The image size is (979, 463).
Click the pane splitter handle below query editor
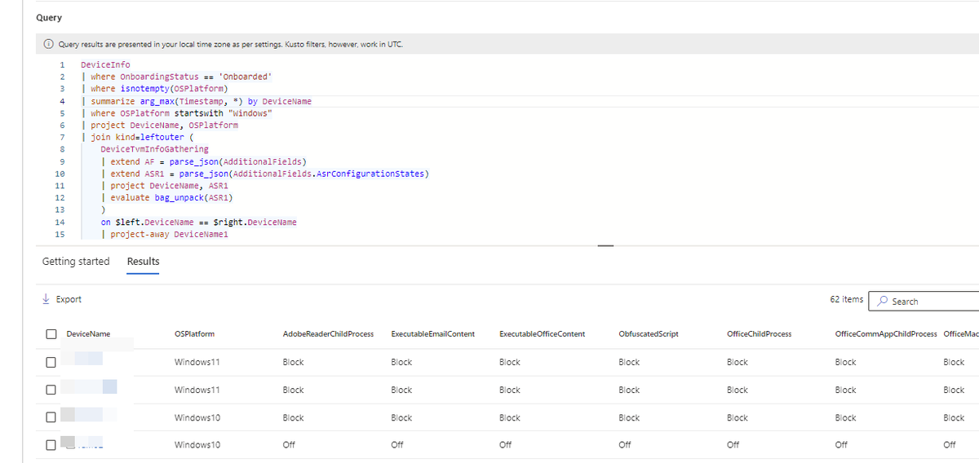[x=605, y=246]
